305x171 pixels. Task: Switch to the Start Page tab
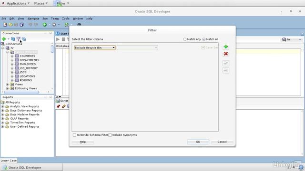[x=62, y=34]
